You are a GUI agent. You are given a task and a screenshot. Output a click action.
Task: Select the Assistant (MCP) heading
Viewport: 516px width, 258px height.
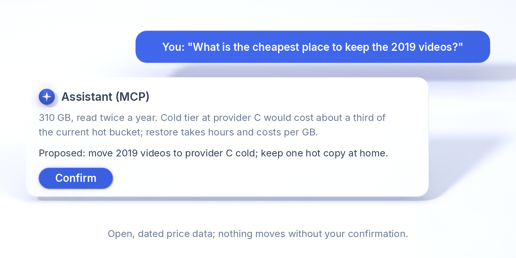click(x=105, y=97)
